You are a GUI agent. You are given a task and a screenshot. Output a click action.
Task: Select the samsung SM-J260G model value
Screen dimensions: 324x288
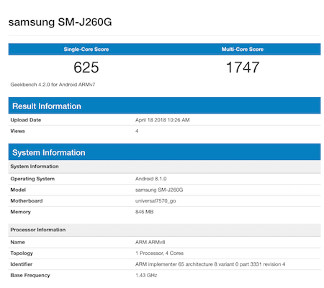pyautogui.click(x=159, y=190)
